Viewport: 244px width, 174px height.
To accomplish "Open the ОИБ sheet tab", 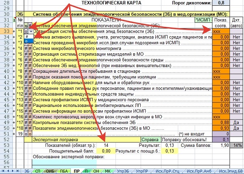I will (50, 171).
